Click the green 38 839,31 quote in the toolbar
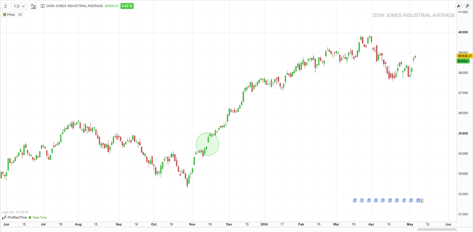The height and width of the screenshot is (232, 473). [x=112, y=6]
